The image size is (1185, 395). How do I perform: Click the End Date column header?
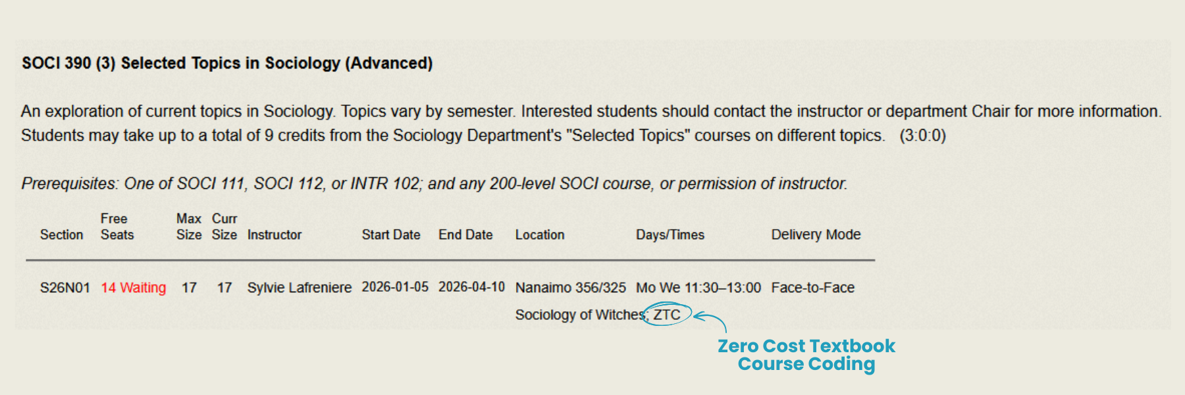click(x=465, y=235)
